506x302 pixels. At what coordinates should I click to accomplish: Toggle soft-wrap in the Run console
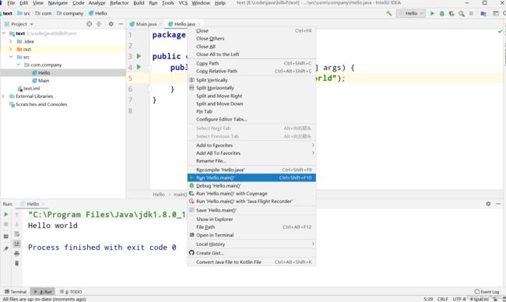[x=17, y=234]
